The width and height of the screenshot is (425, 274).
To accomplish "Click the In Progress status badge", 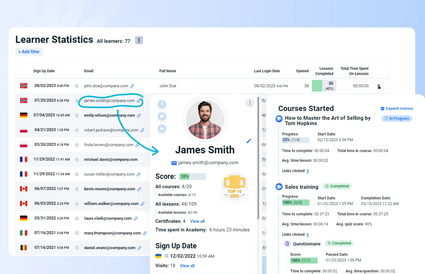I will [397, 118].
